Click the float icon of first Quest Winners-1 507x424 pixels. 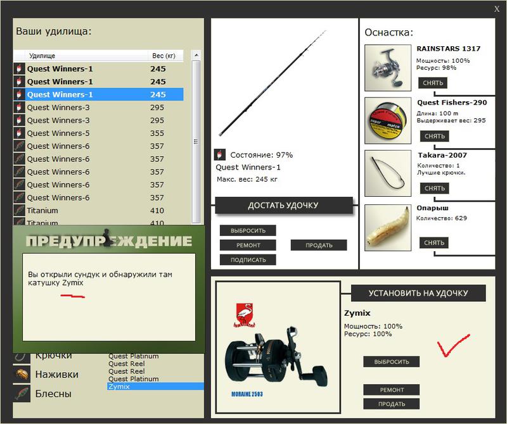20,68
